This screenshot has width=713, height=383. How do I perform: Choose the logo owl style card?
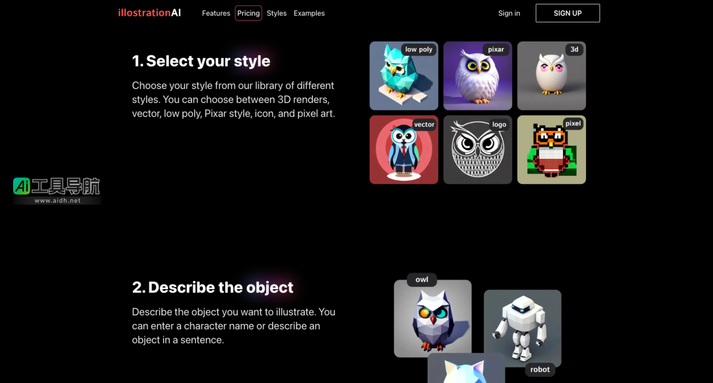click(477, 150)
